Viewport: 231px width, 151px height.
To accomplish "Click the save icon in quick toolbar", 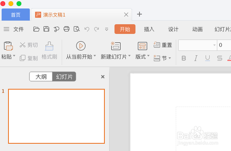I will (x=46, y=29).
